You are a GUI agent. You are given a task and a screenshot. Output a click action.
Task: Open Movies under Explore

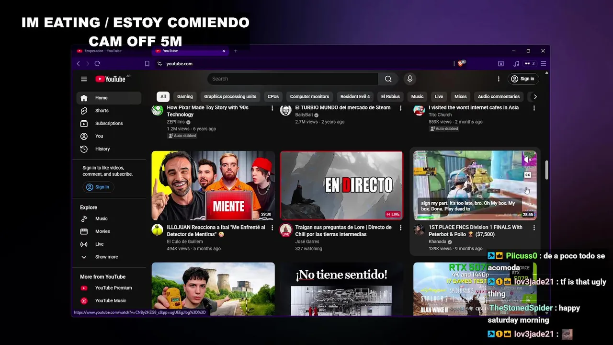(109, 231)
